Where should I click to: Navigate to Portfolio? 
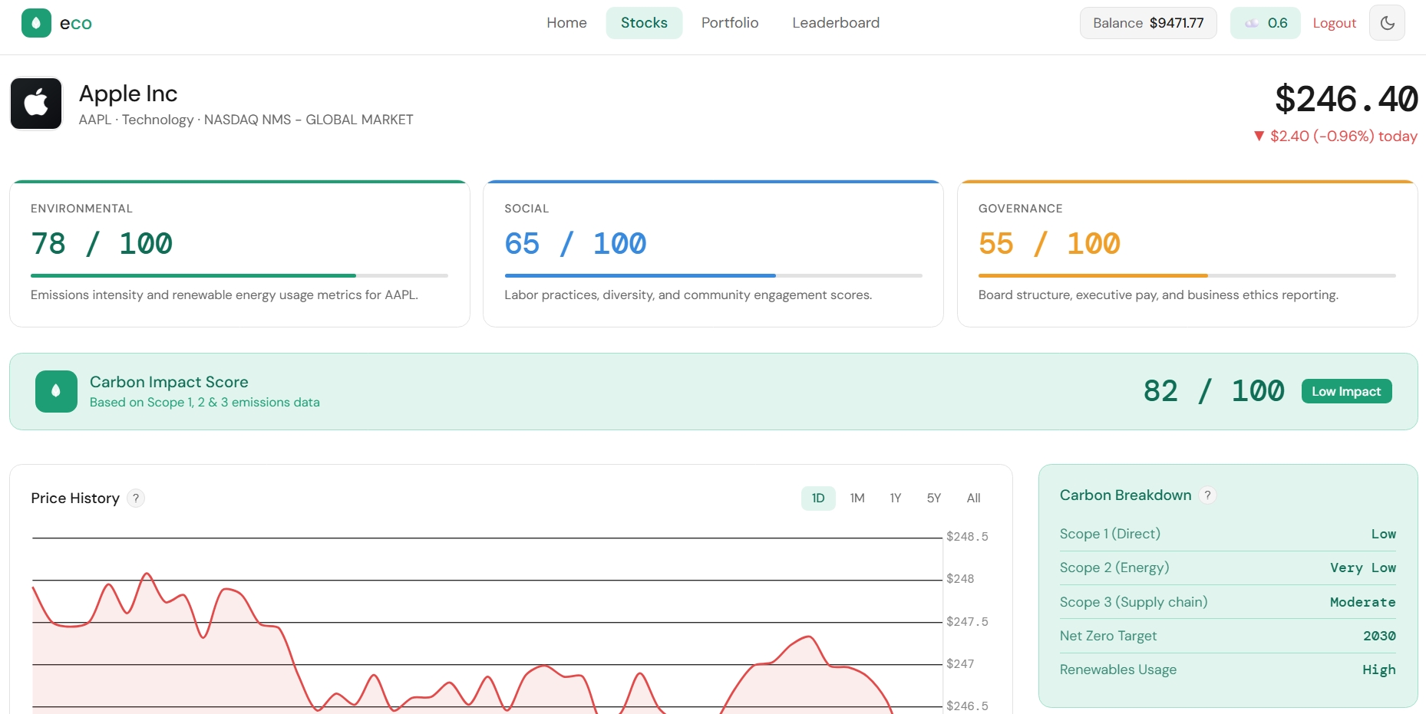point(730,23)
